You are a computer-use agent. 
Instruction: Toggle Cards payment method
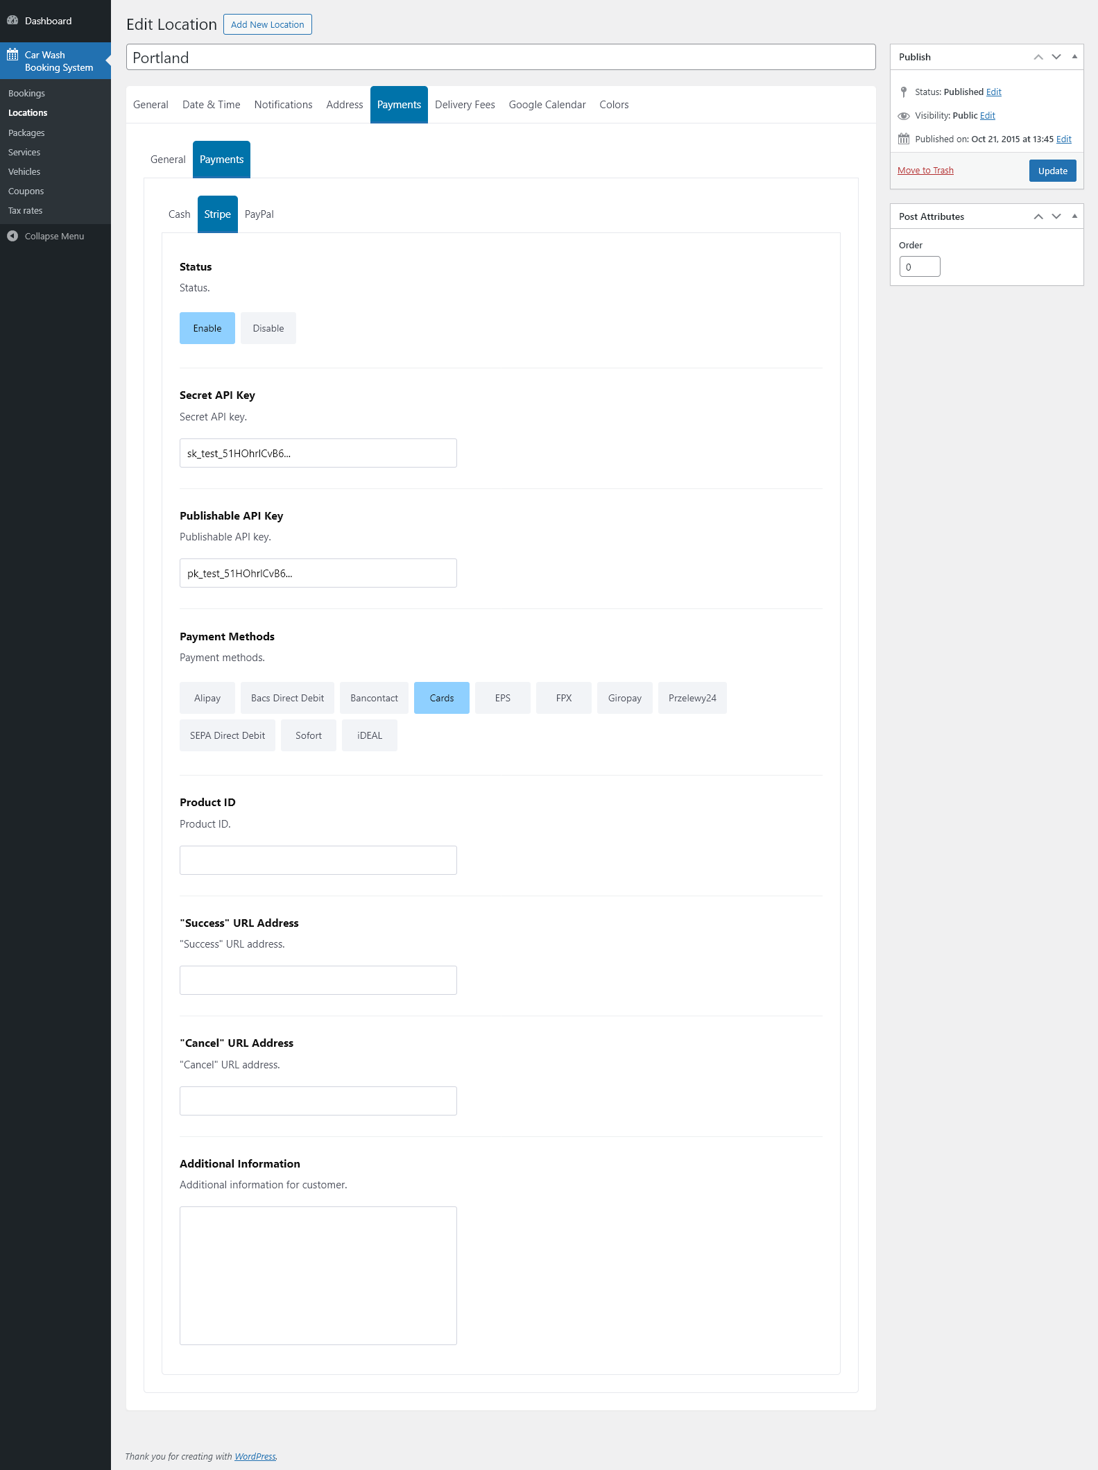442,698
